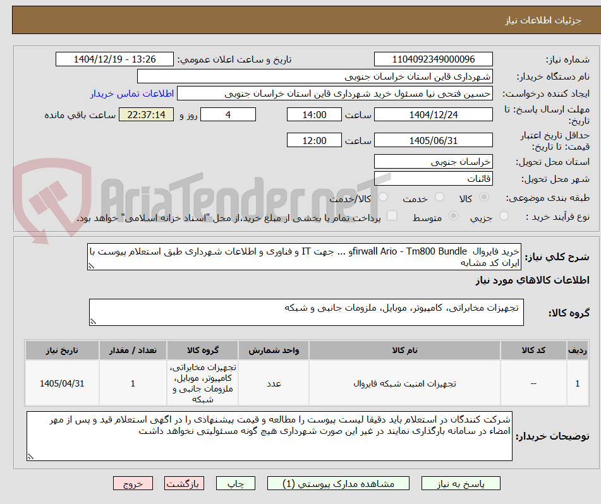Image resolution: width=601 pixels, height=504 pixels.
Task: Click resize handle of شرح کلی نیاز box
Action: [x=91, y=266]
